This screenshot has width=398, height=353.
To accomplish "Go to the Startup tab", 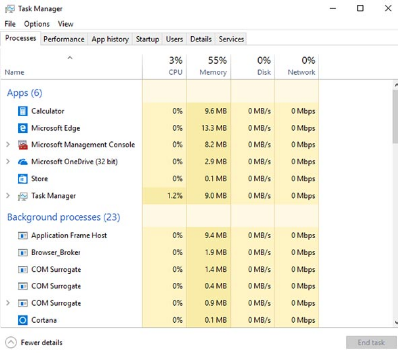I will [147, 39].
